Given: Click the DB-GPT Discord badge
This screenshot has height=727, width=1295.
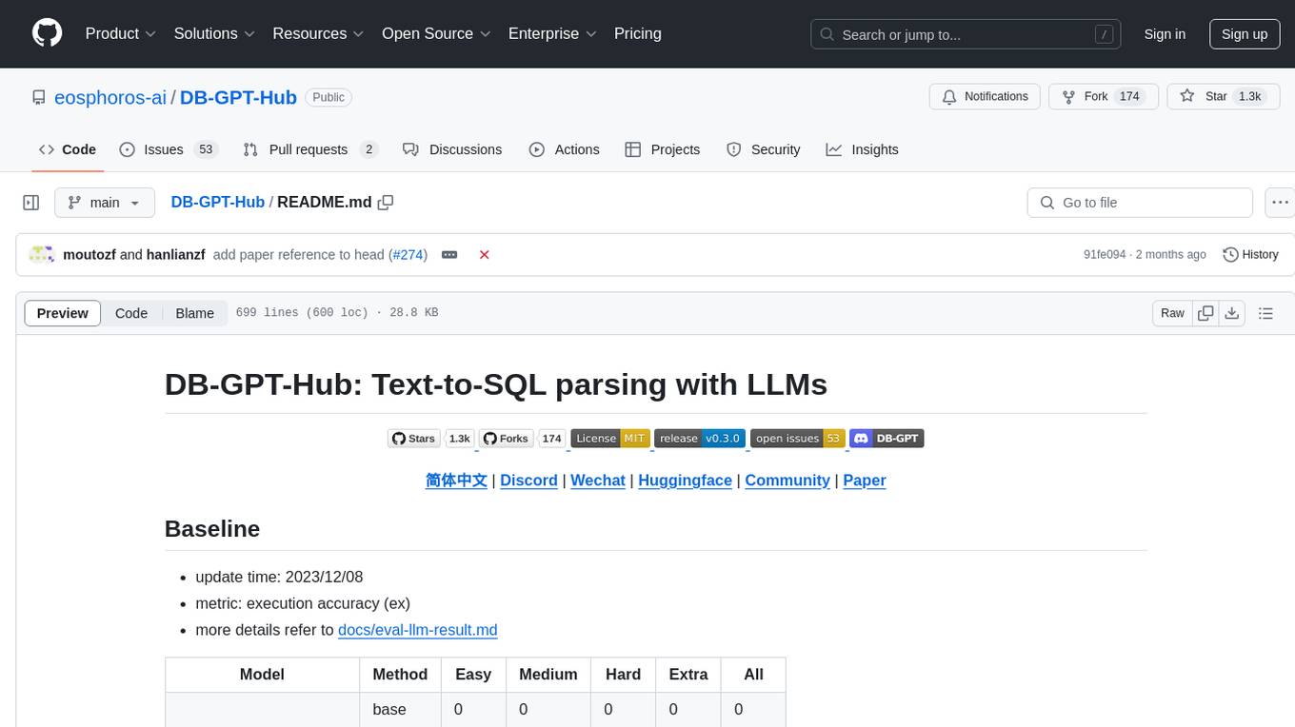Looking at the screenshot, I should tap(887, 439).
